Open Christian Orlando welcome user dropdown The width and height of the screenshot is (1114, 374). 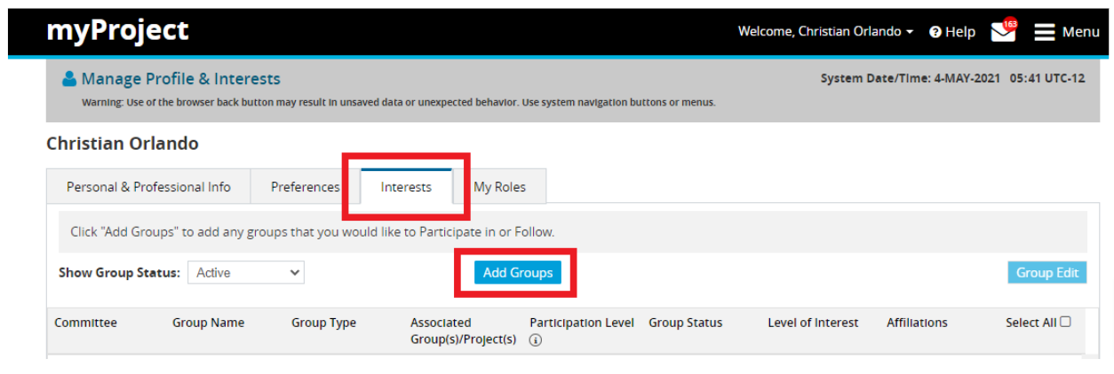(x=825, y=32)
